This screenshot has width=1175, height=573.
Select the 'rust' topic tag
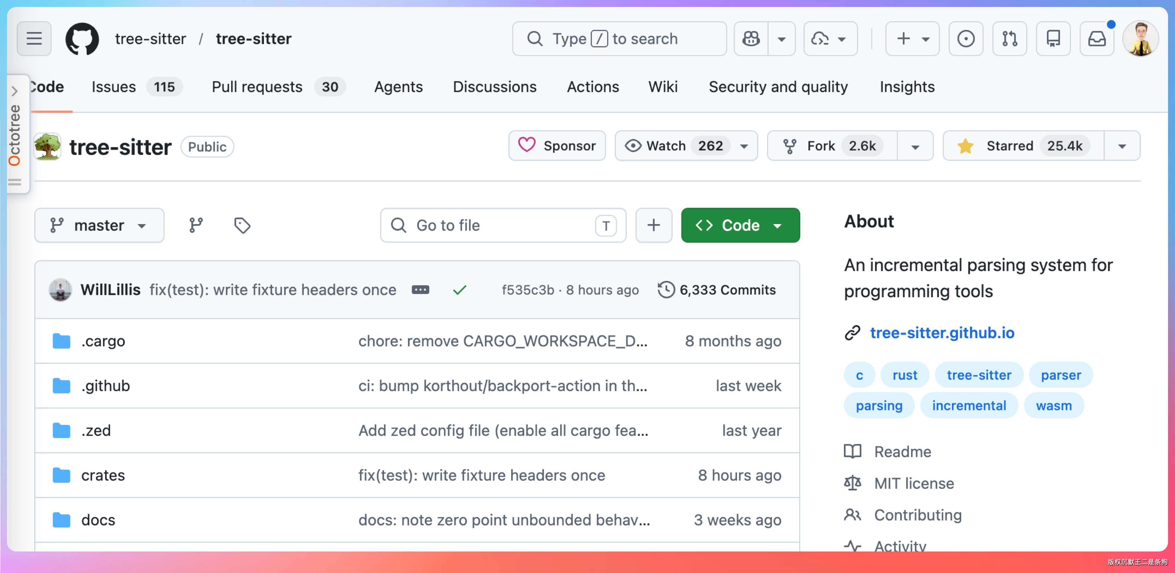click(x=904, y=375)
